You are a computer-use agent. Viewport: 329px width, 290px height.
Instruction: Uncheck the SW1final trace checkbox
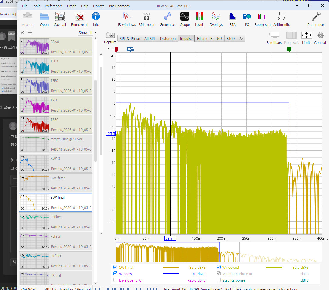(x=115, y=267)
